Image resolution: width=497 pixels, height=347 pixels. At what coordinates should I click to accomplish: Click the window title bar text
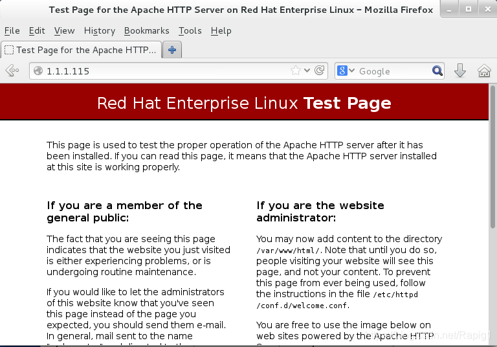tap(241, 10)
